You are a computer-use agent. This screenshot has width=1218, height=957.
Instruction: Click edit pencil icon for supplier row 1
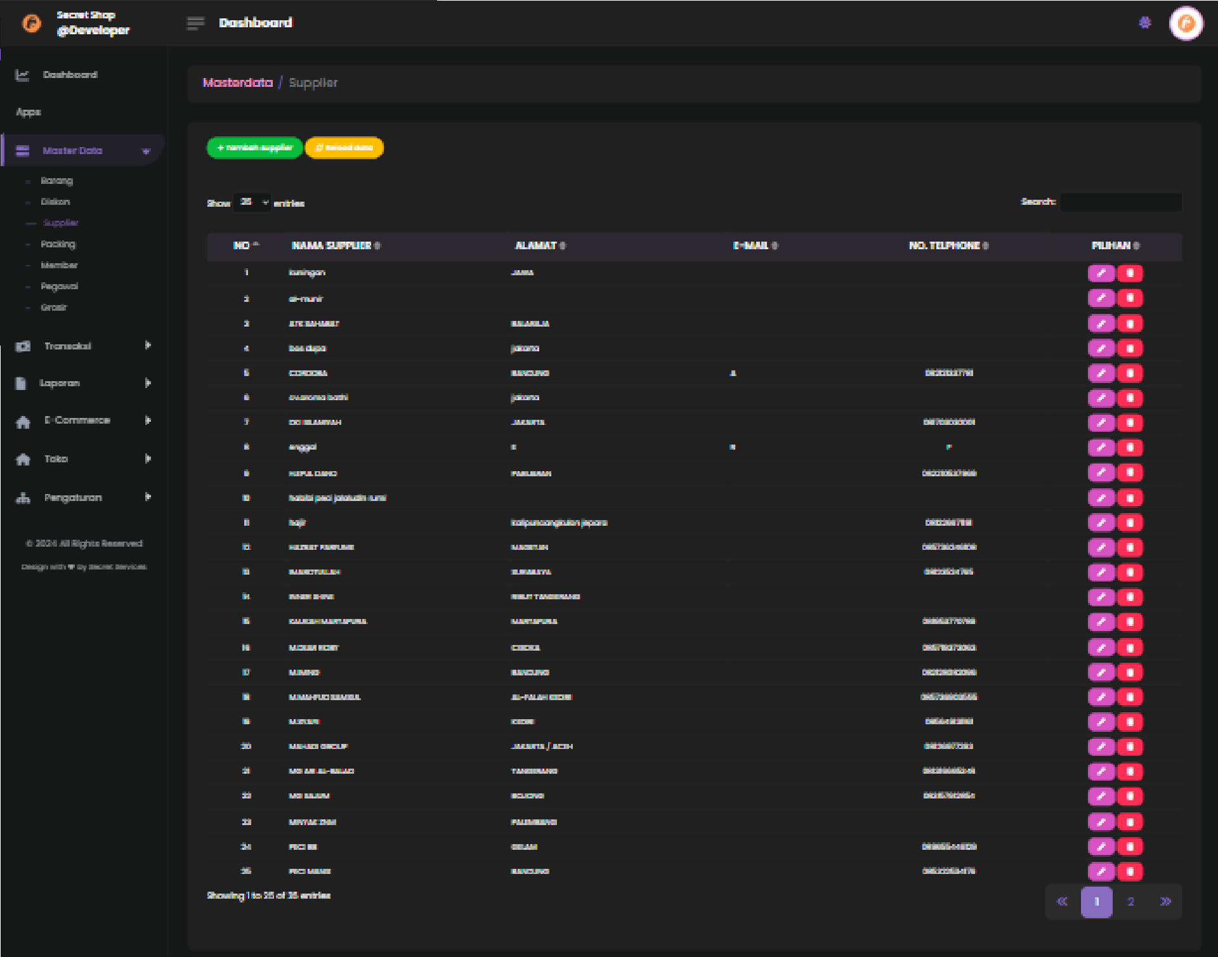click(1101, 273)
